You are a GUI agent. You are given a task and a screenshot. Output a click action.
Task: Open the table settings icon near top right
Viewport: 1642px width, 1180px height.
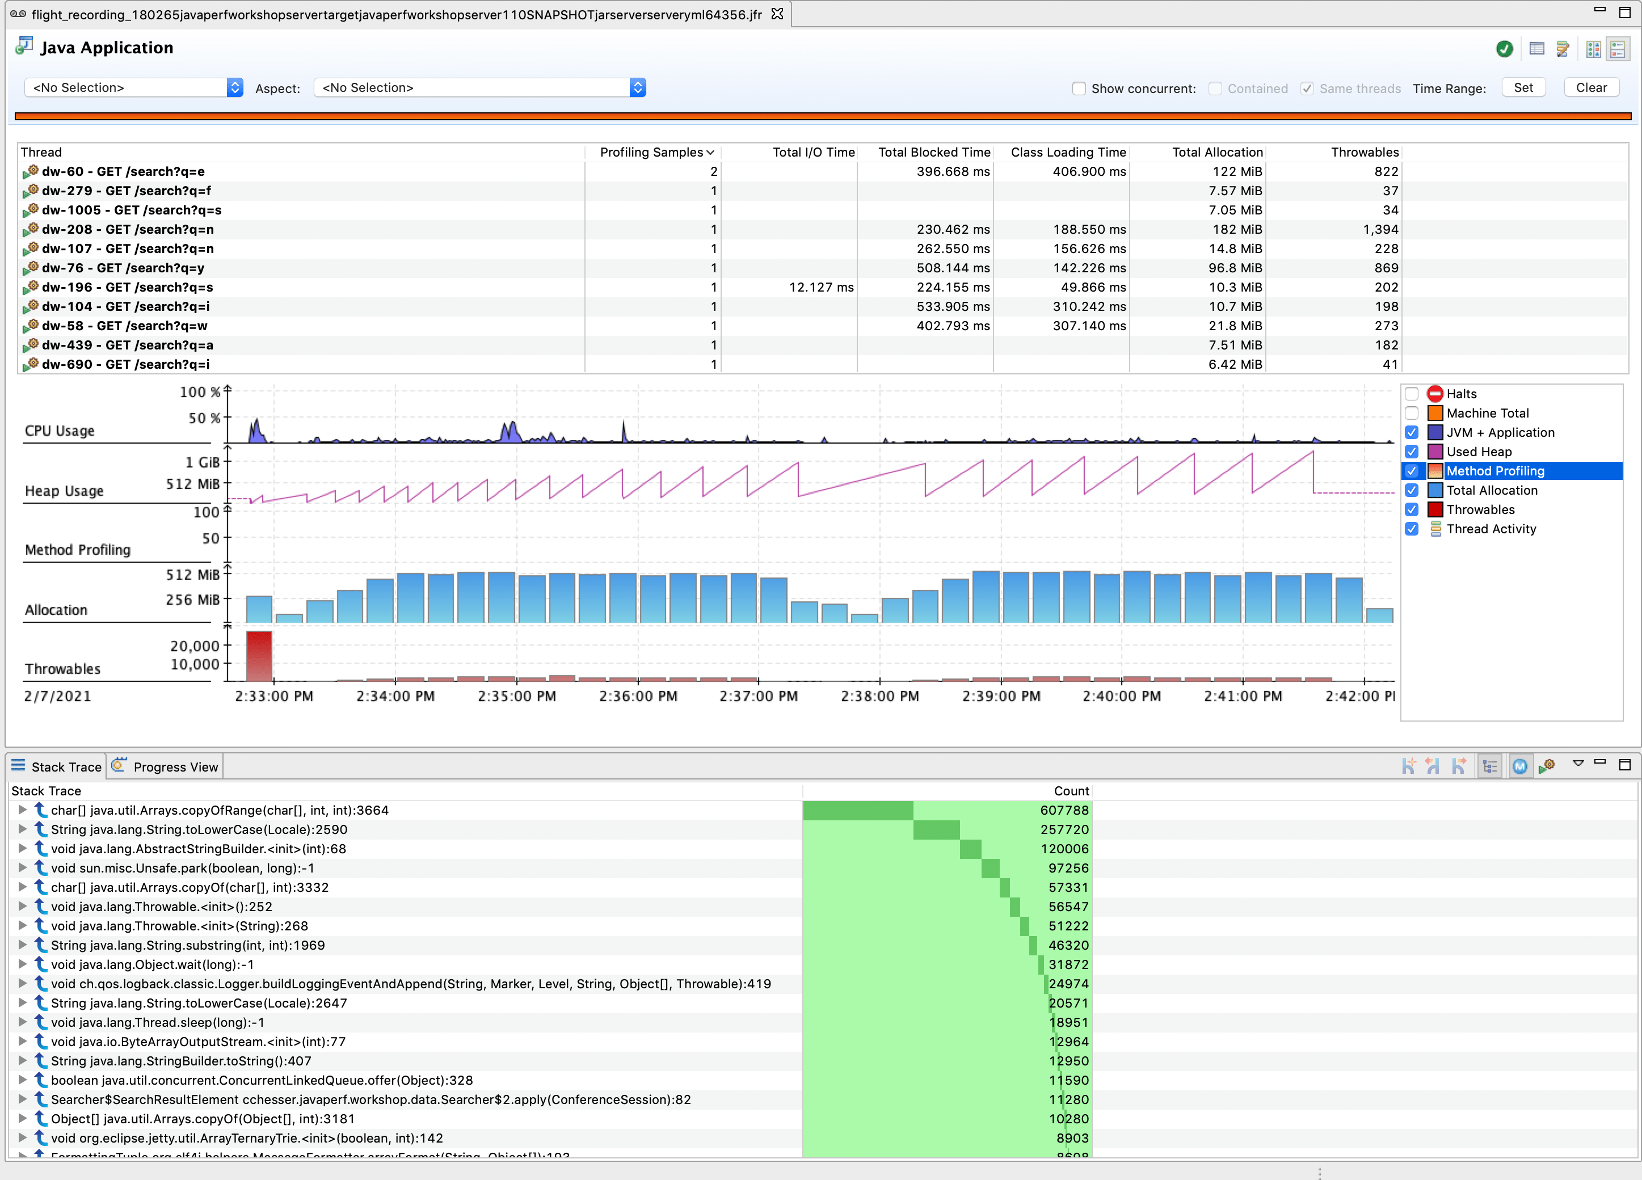pos(1536,49)
